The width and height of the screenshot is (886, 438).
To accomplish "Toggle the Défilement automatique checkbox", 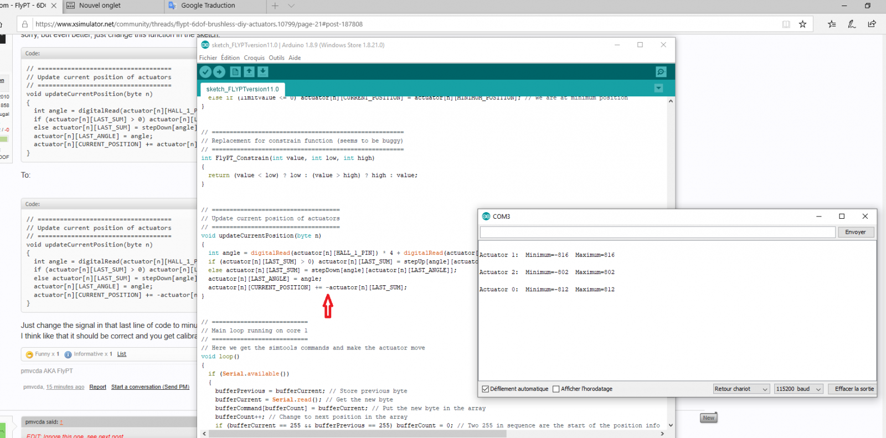I will (486, 389).
